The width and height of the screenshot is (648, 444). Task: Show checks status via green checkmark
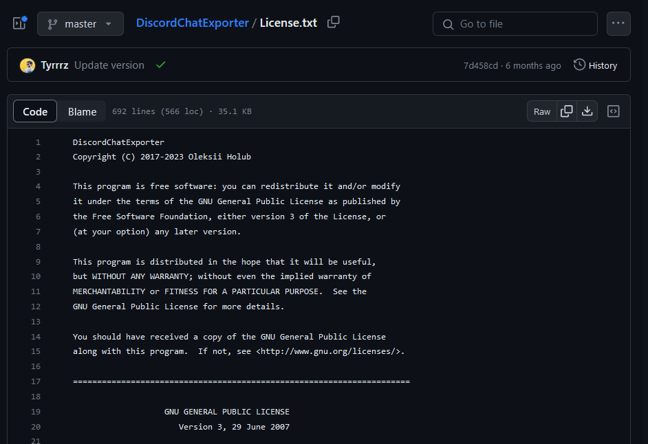(x=161, y=65)
